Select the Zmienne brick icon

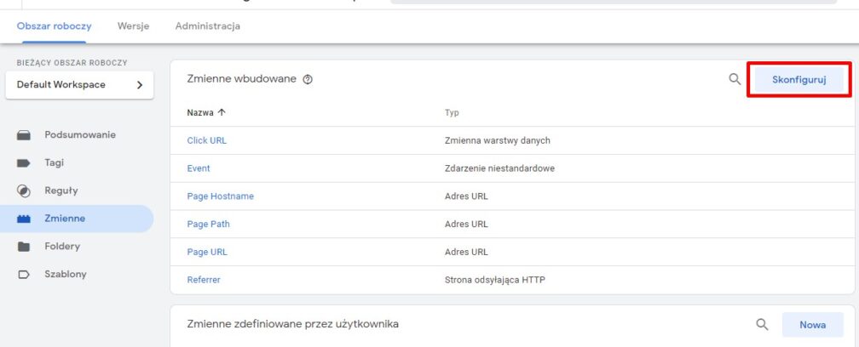[x=24, y=219]
